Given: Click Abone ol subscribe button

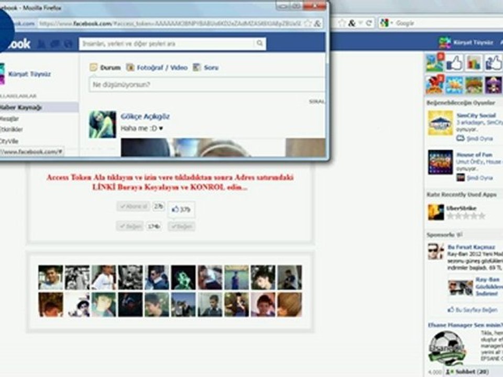Looking at the screenshot, I should [x=134, y=206].
